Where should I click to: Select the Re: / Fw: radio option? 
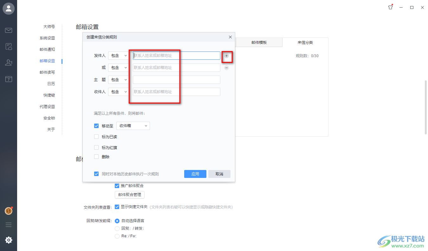click(117, 236)
